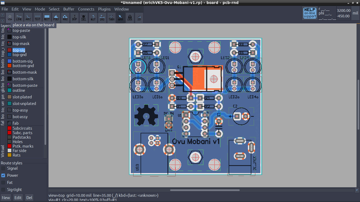Viewport: 360px width, 202px height.
Task: Select the THRM thermal tool
Action: point(111,17)
